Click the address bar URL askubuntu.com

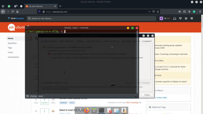pos(57,12)
